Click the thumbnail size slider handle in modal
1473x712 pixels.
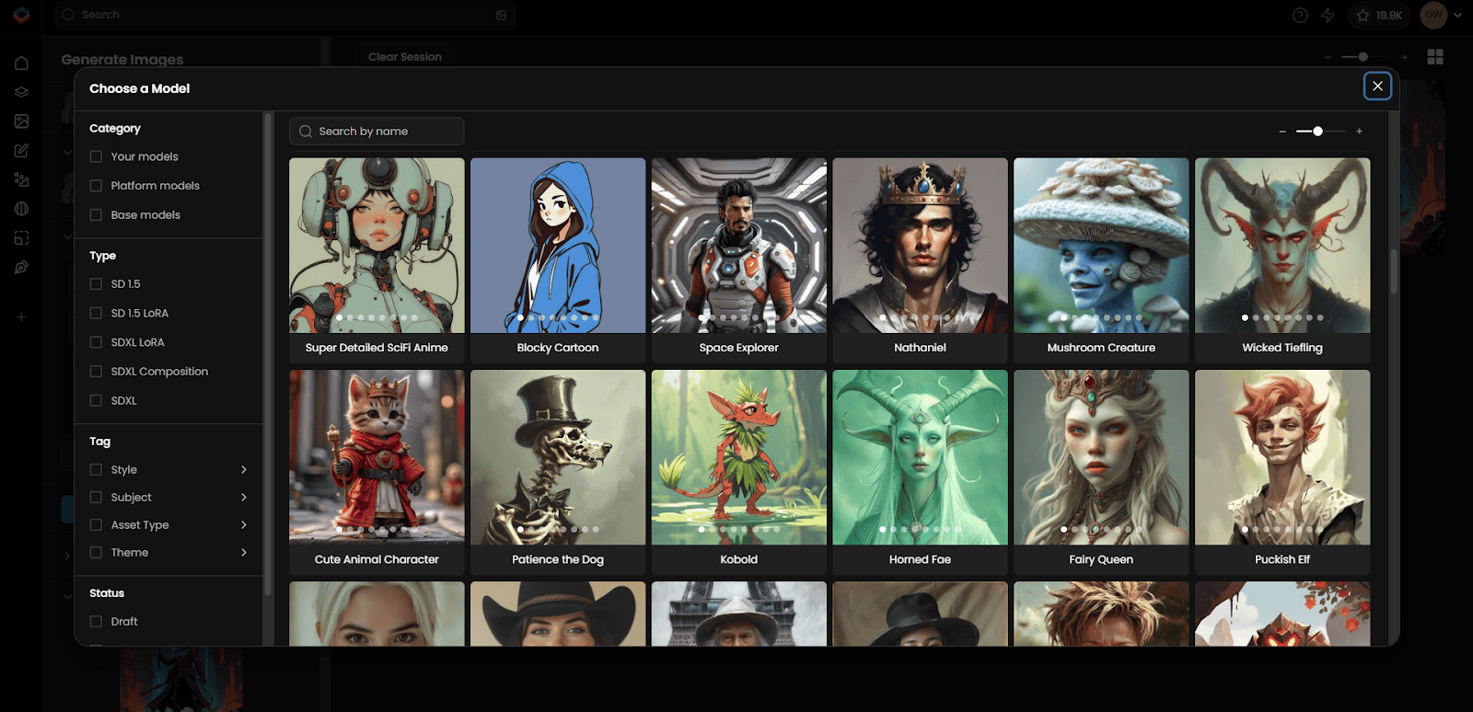click(x=1317, y=132)
